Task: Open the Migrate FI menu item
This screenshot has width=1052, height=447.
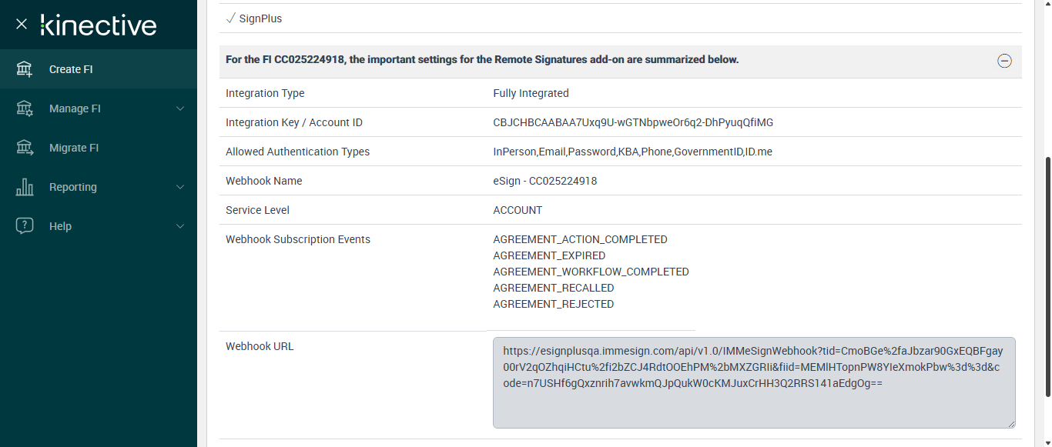Action: 74,148
